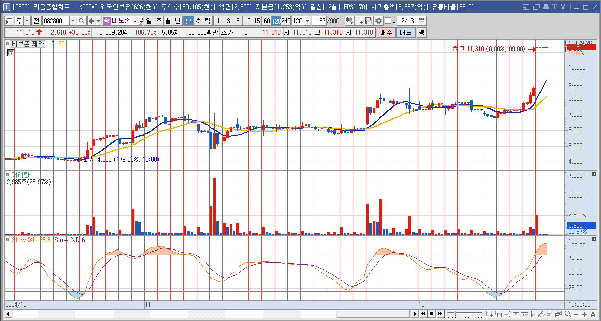Click the dotted-frame chart icon at bottom
This screenshot has width=601, height=321.
507,314
